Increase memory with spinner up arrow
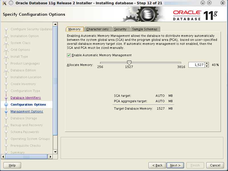Viewport: 228px width, 171px height. (x=207, y=63)
